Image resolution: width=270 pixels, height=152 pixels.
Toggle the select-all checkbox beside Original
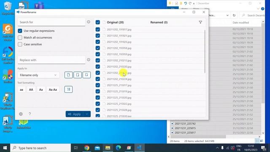[97, 22]
